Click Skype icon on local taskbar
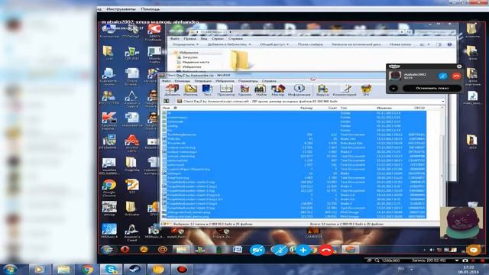 coord(111,269)
